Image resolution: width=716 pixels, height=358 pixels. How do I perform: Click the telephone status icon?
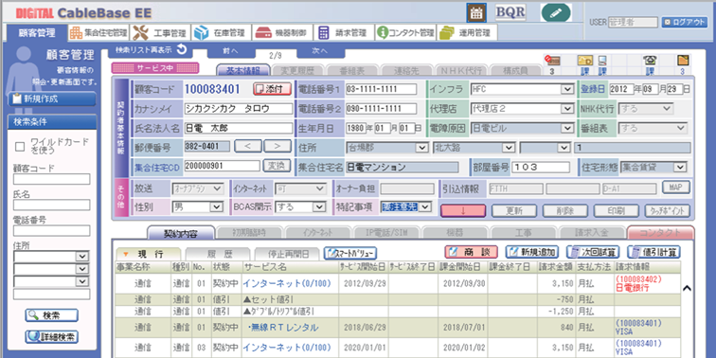point(649,61)
